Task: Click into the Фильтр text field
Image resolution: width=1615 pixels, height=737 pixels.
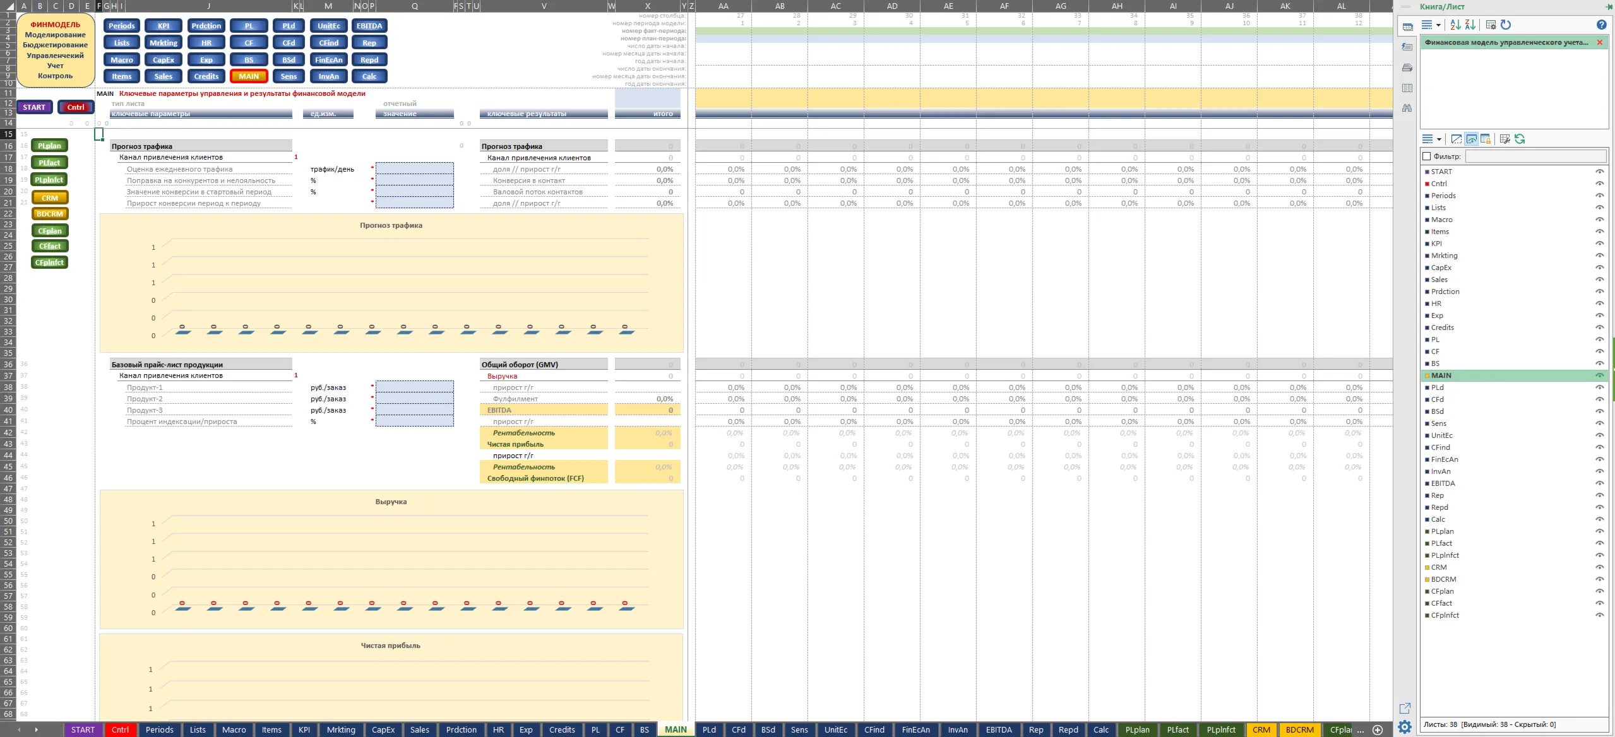Action: (1535, 156)
